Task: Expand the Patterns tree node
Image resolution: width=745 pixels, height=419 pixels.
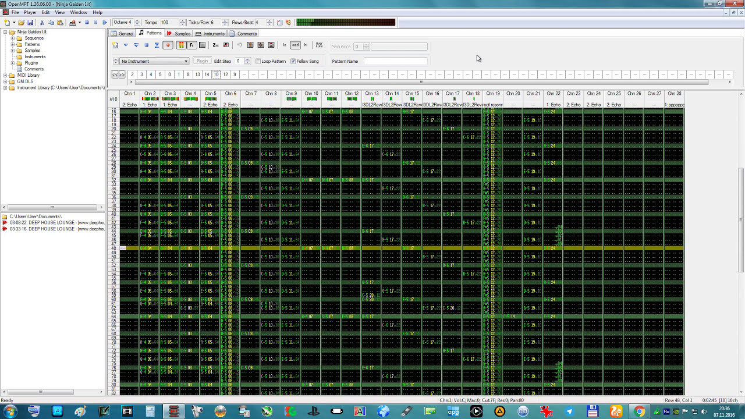Action: click(12, 44)
